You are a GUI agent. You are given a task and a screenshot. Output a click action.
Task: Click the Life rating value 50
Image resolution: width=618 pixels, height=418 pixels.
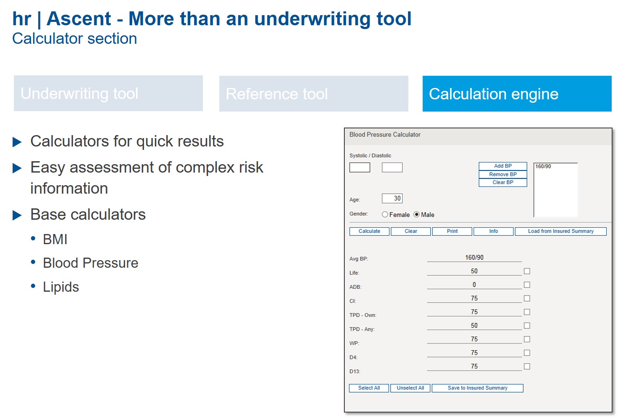click(x=474, y=271)
